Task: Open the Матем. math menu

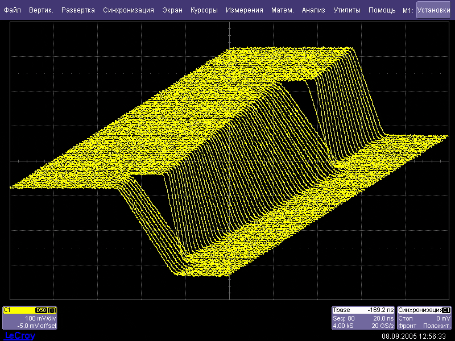Action: [x=283, y=10]
